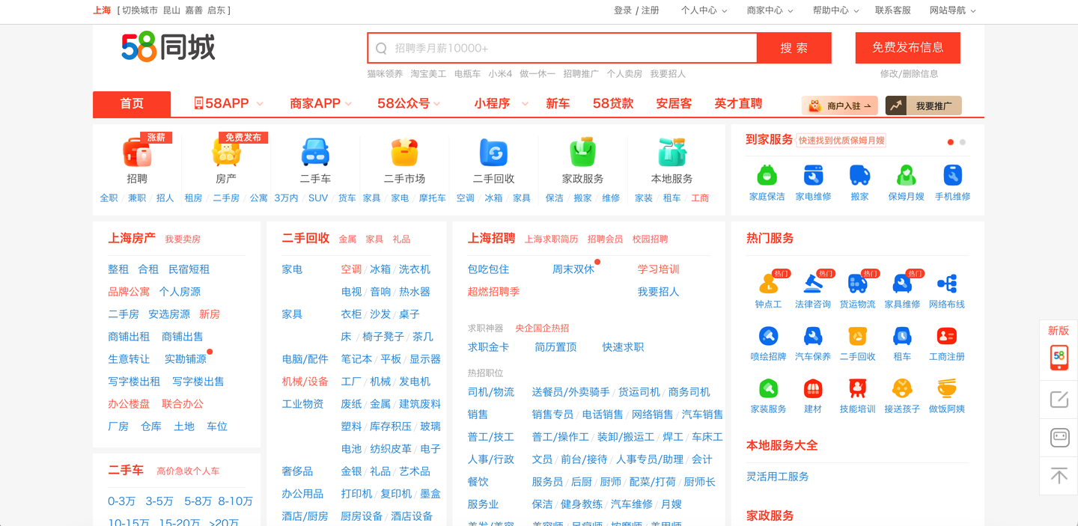Click the 新版 phone icon in sidebar

pyautogui.click(x=1059, y=358)
